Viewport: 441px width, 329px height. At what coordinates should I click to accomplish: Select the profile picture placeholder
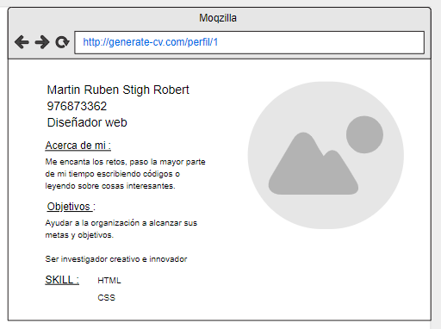326,155
